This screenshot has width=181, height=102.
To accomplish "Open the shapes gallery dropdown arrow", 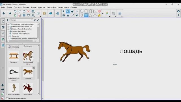I will 103,13.
